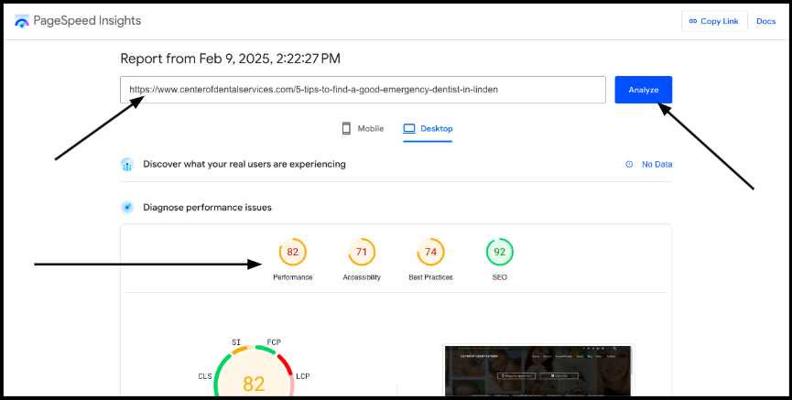Click the SI metric label on gauge
This screenshot has width=792, height=400.
236,342
